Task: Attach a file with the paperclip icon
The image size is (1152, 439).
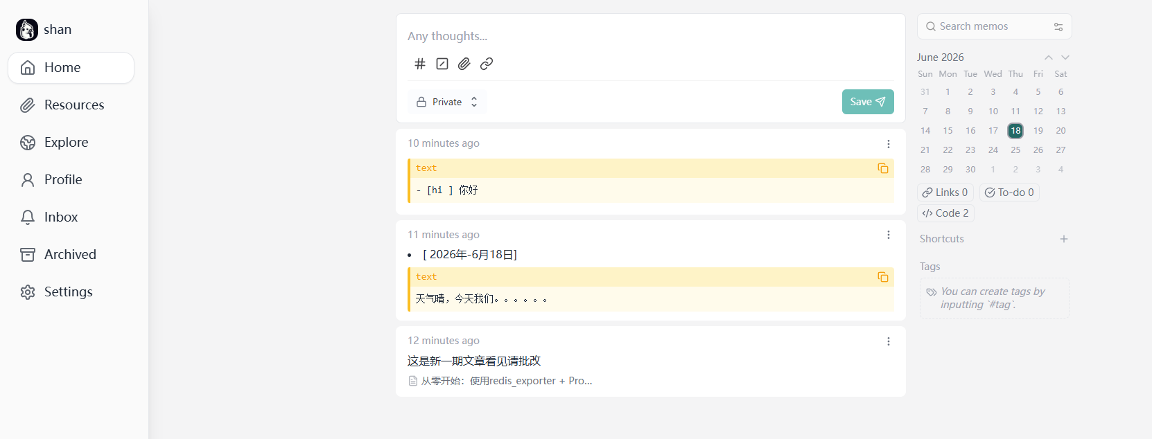Action: (464, 64)
